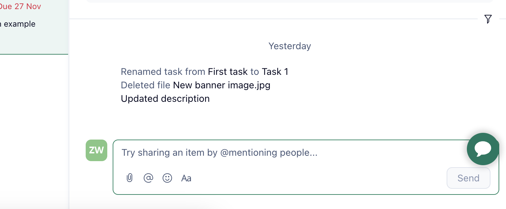Viewport: 506px width, 209px height.
Task: Click the Updated description activity entry
Action: coord(165,98)
